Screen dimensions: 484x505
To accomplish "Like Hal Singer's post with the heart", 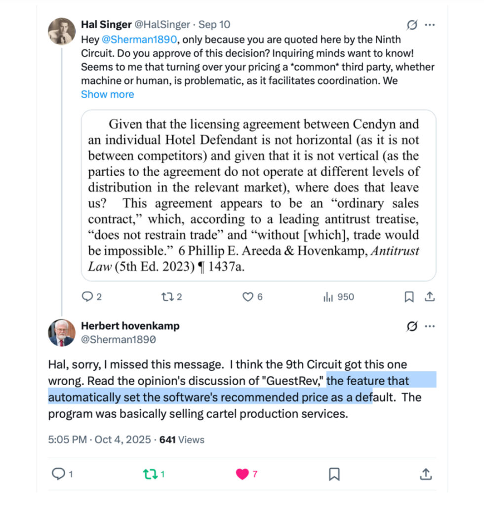I will [247, 297].
